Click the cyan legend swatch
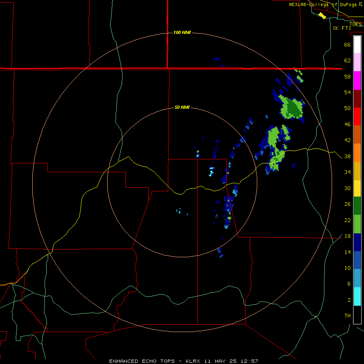The height and width of the screenshot is (364, 364). 357,296
